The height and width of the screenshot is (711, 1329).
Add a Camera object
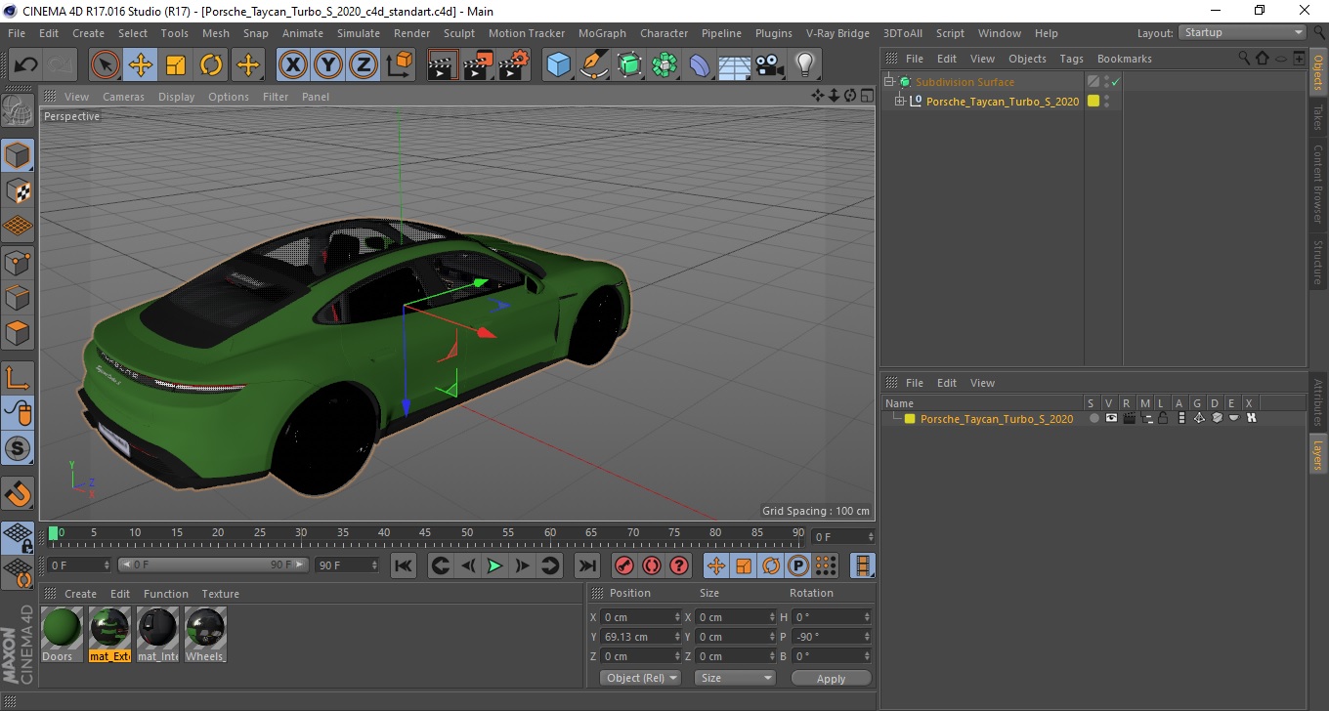coord(770,65)
